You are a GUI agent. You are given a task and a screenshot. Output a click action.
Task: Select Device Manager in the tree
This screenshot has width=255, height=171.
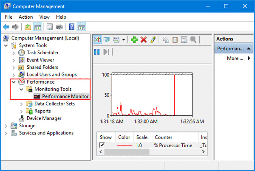[x=44, y=118]
